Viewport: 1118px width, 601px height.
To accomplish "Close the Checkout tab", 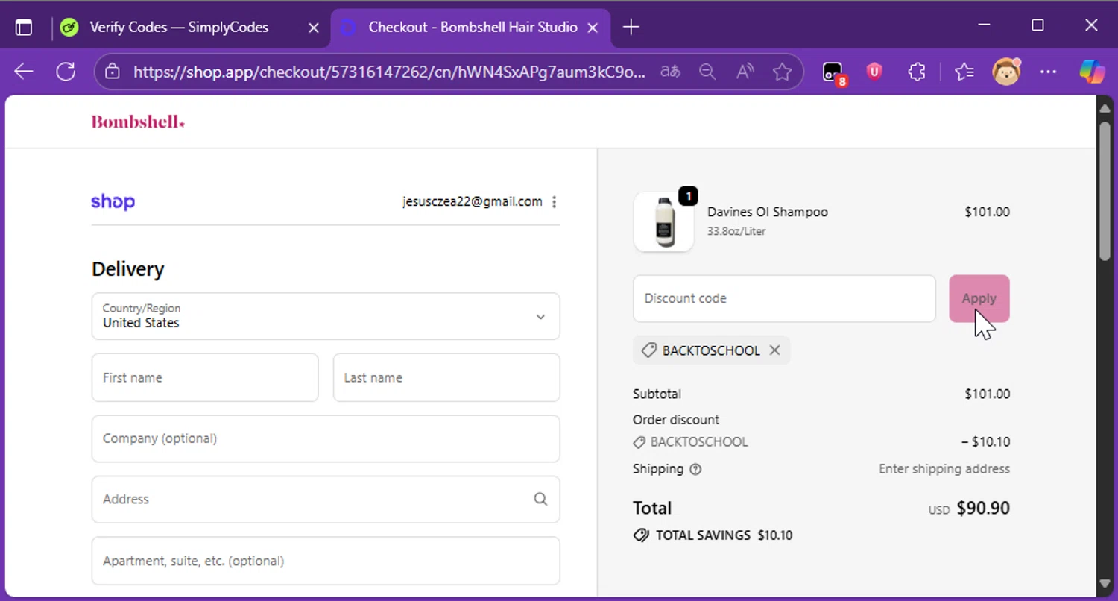I will [x=593, y=28].
